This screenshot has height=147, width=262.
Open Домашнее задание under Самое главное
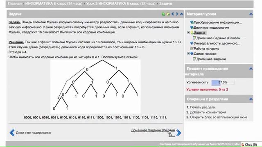click(211, 59)
